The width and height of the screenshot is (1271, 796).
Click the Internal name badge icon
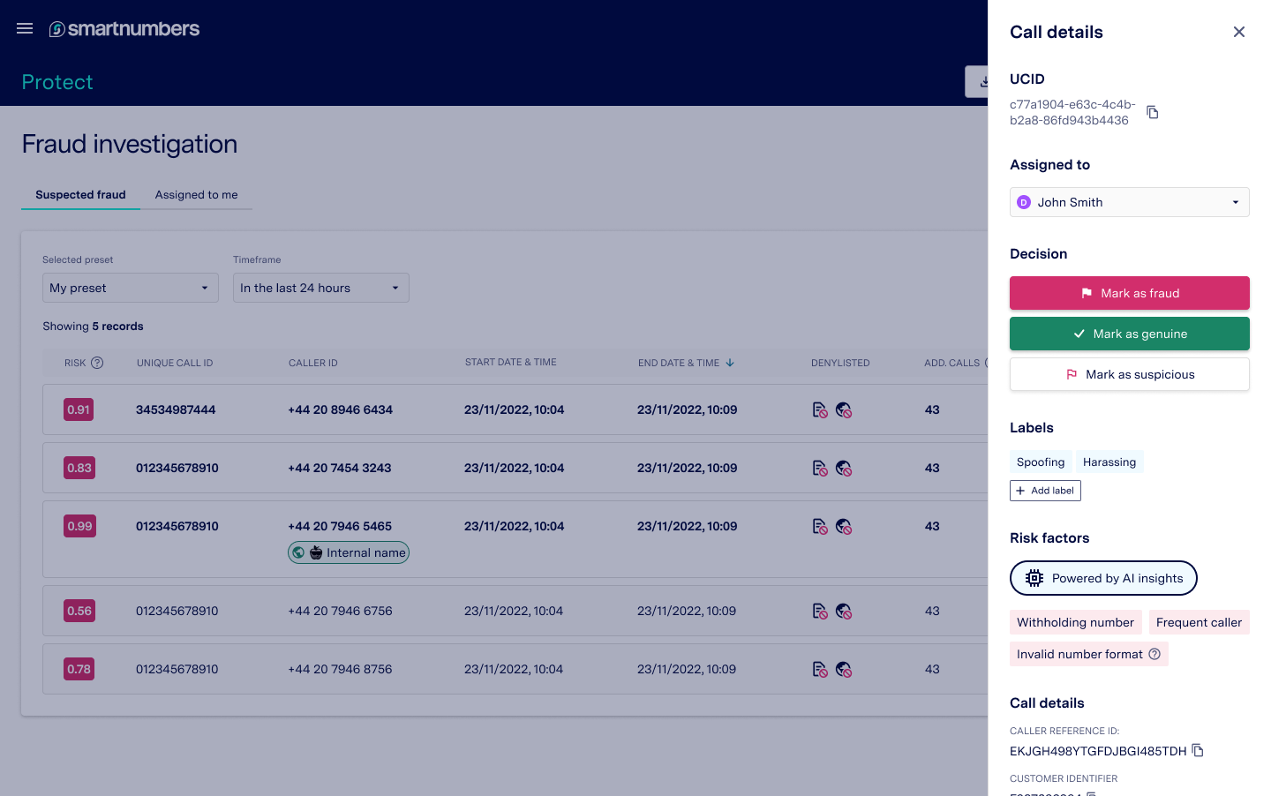click(298, 552)
